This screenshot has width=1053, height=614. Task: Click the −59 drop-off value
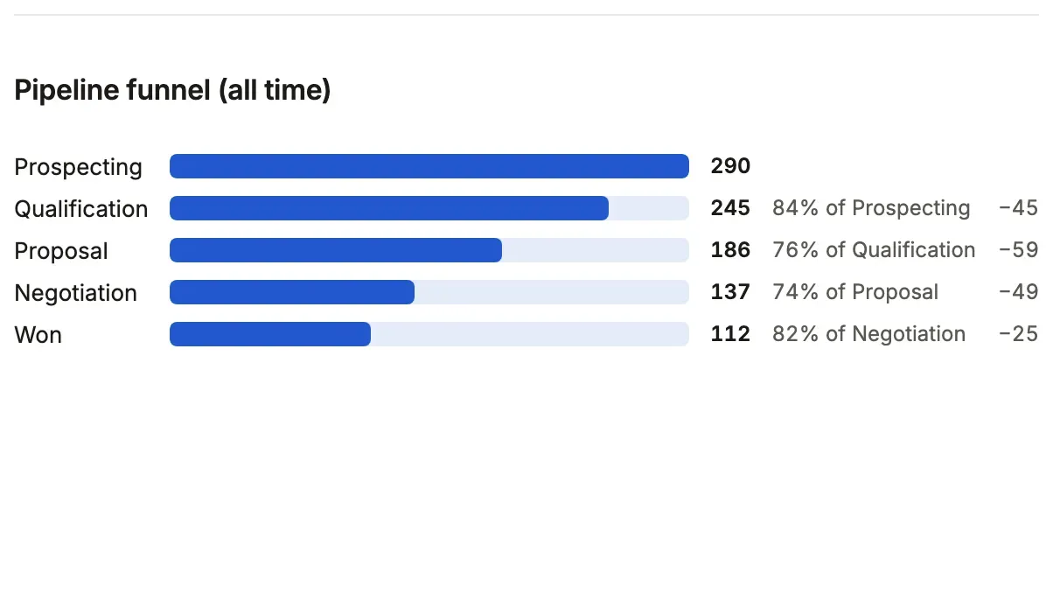(x=1018, y=250)
